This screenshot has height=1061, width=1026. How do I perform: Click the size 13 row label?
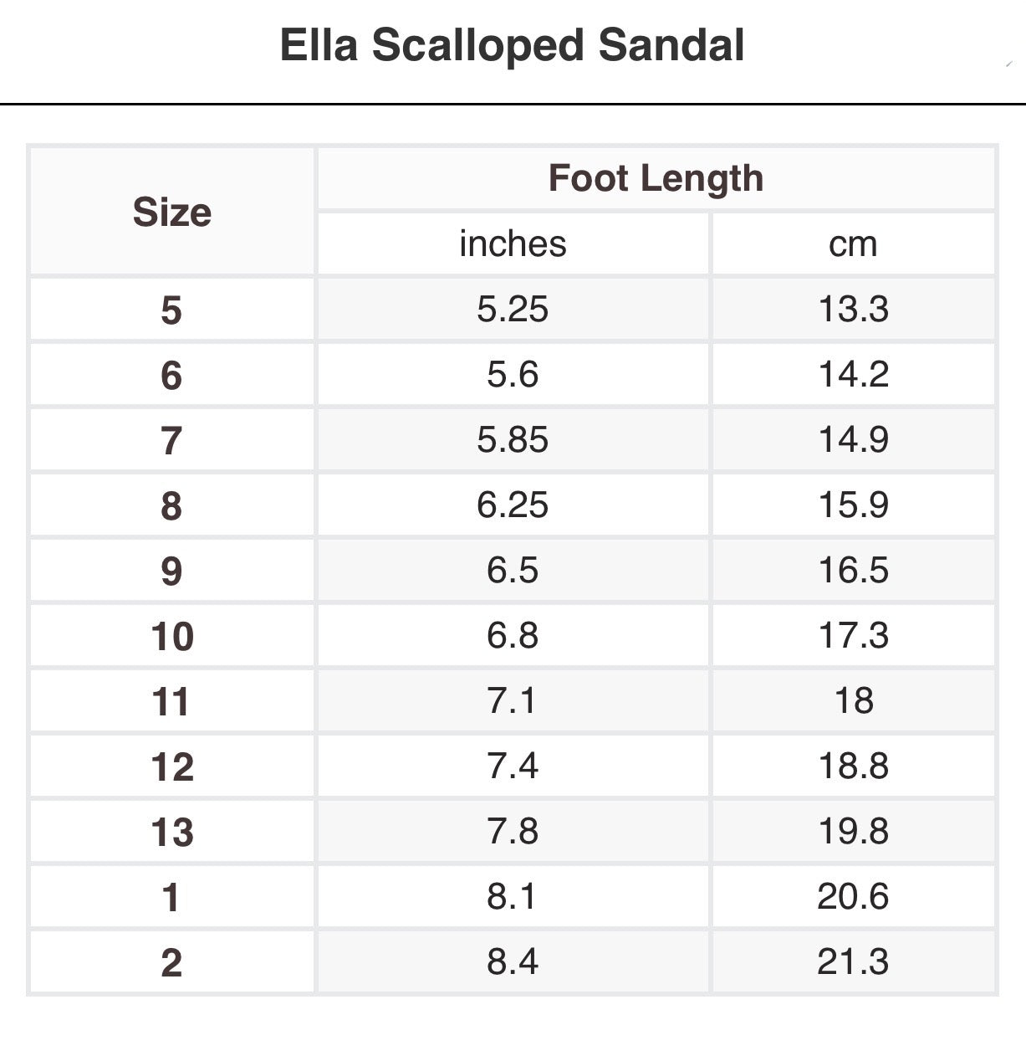click(x=172, y=832)
